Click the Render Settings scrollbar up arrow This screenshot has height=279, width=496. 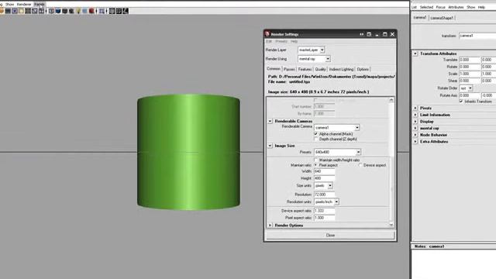click(391, 100)
